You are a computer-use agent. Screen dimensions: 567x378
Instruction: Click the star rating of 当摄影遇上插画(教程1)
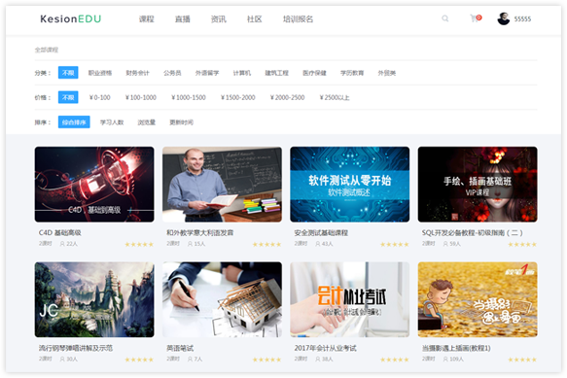click(522, 360)
